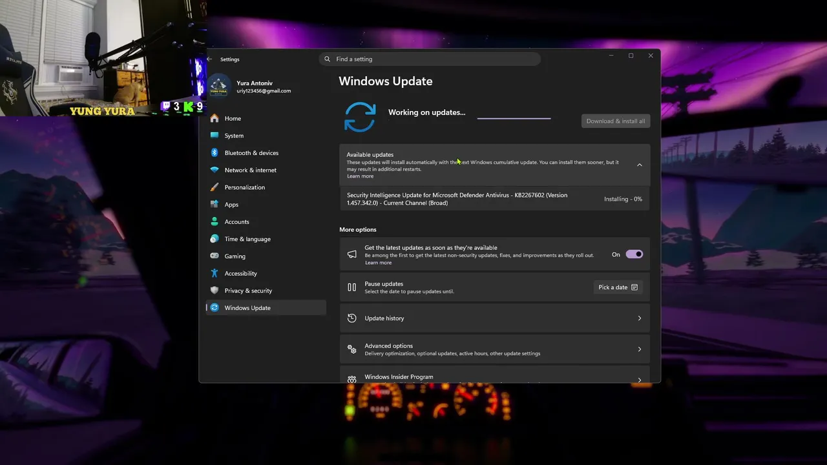Image resolution: width=827 pixels, height=465 pixels.
Task: Select Windows Update in the sidebar
Action: (x=266, y=308)
